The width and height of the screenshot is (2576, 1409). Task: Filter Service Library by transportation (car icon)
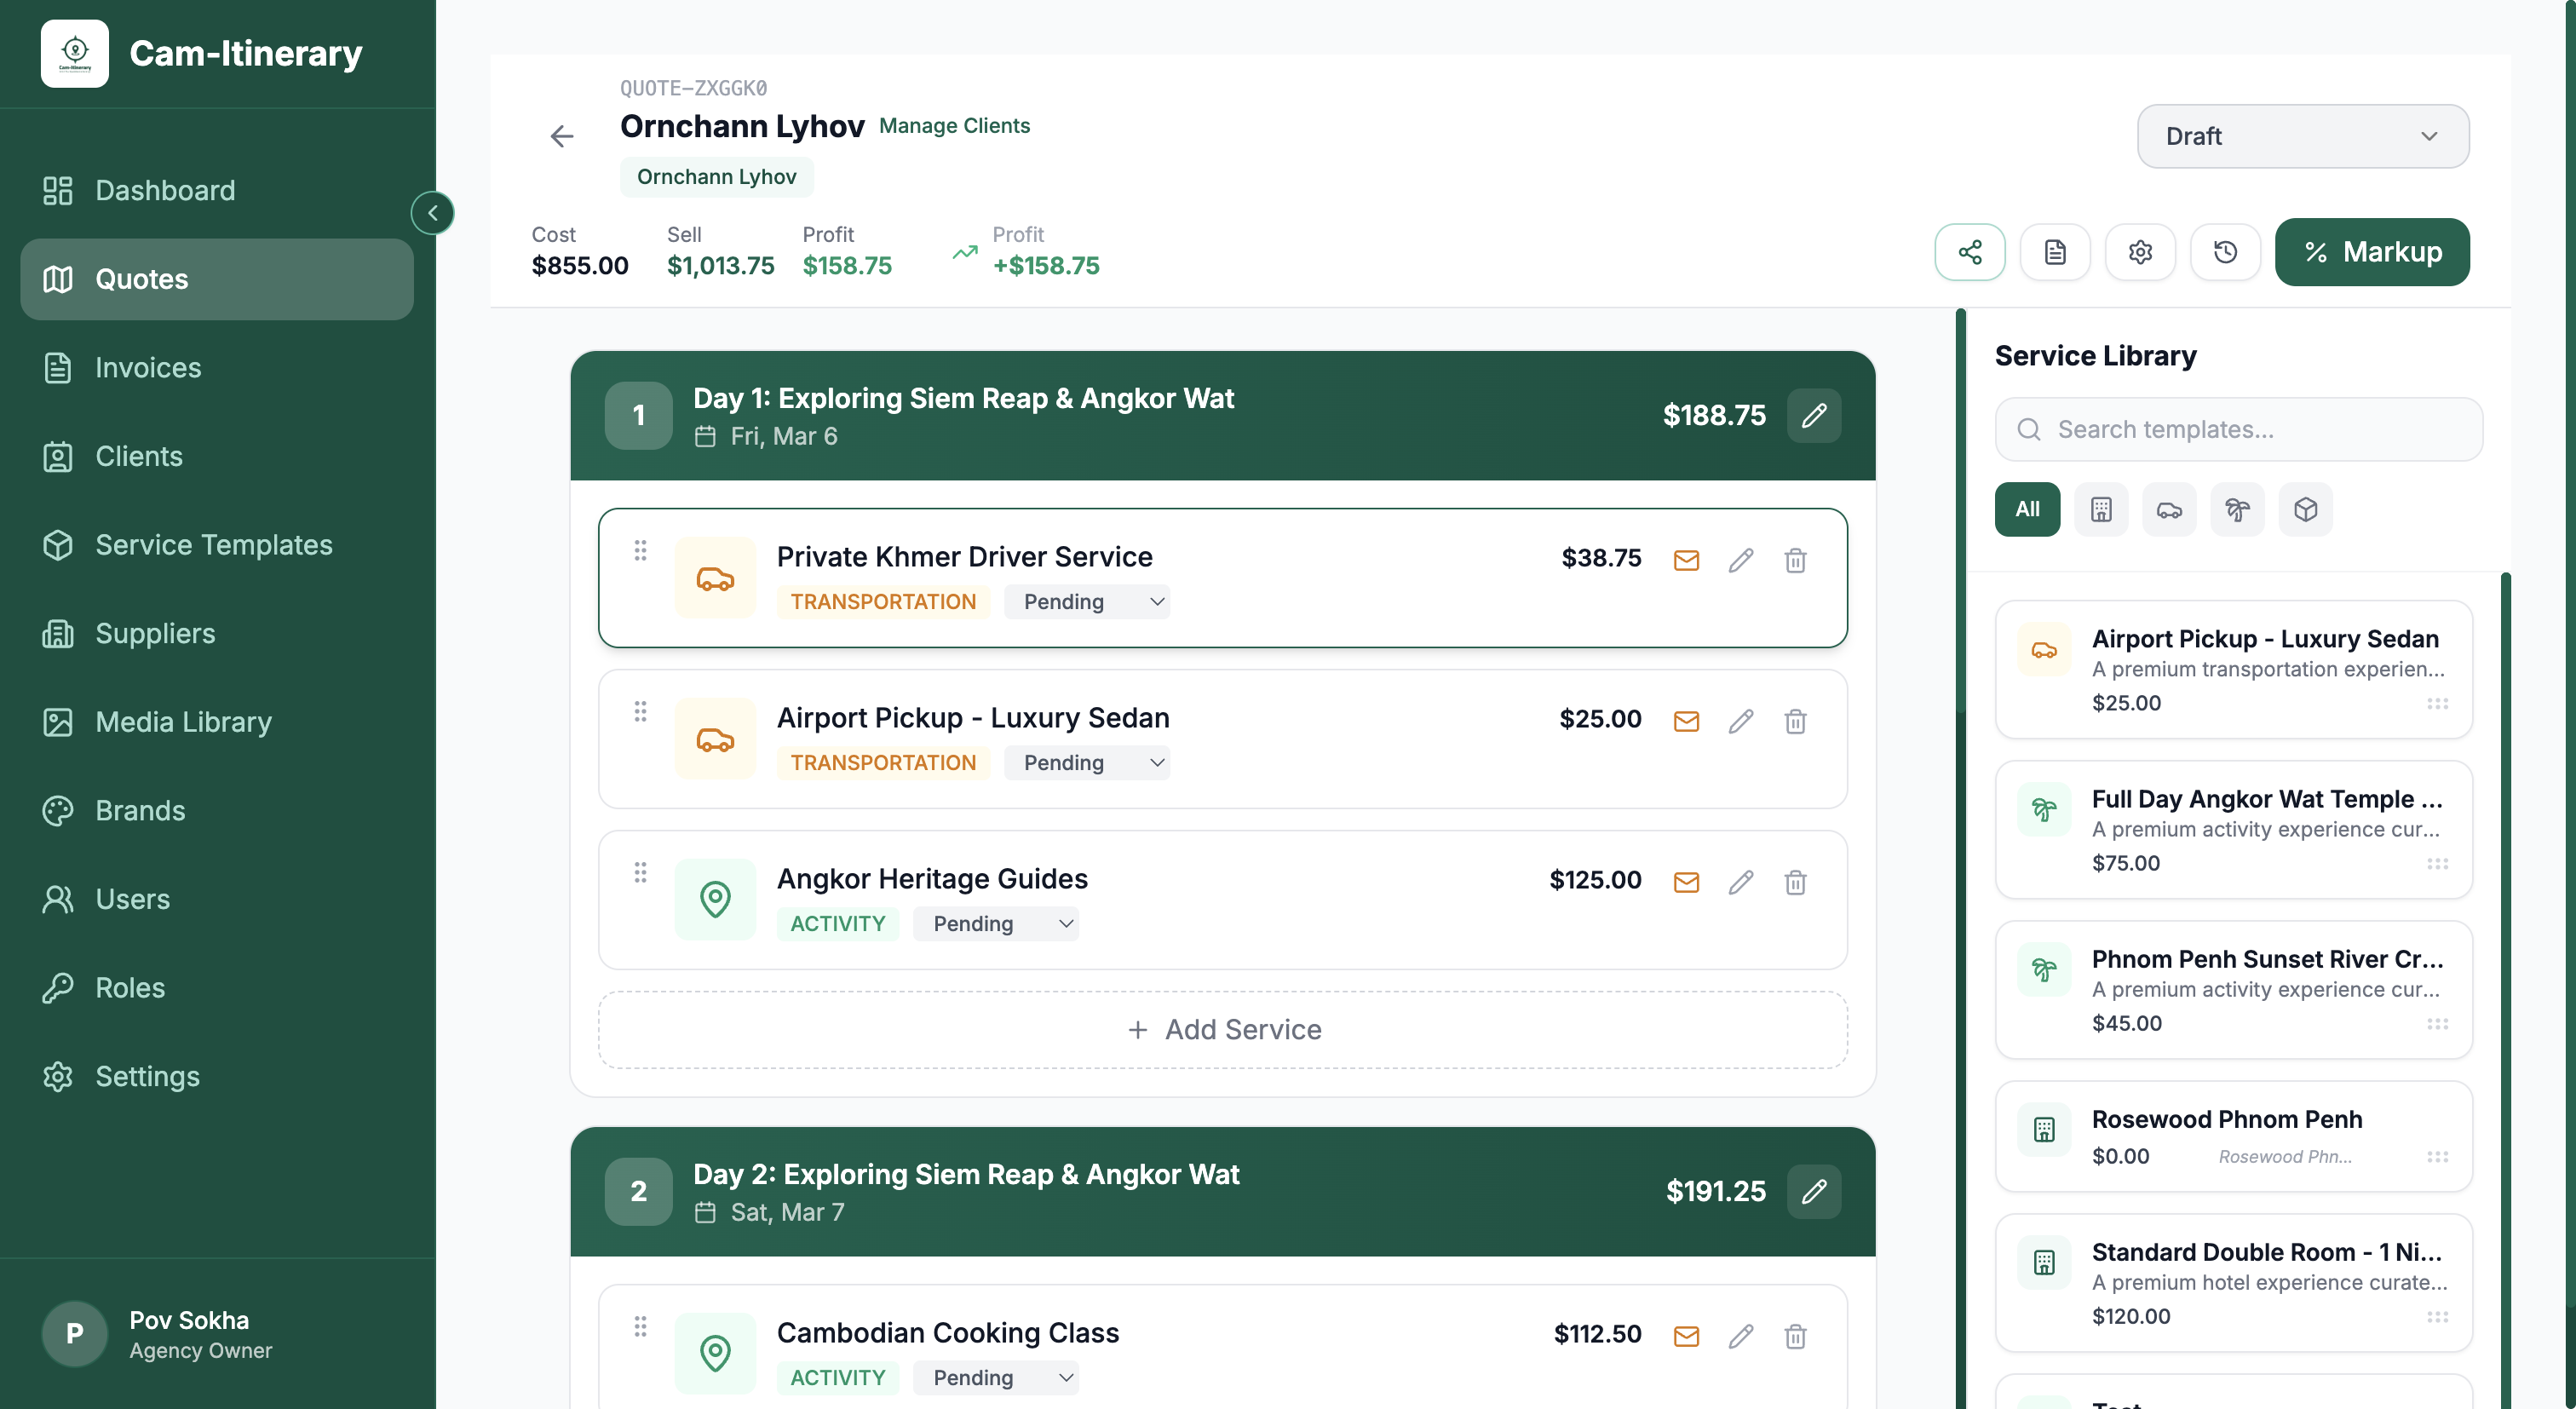coord(2169,509)
